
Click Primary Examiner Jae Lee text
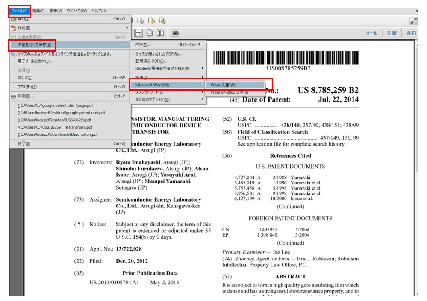pyautogui.click(x=256, y=252)
